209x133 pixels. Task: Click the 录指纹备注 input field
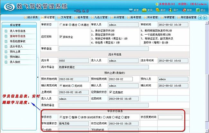click(x=104, y=105)
